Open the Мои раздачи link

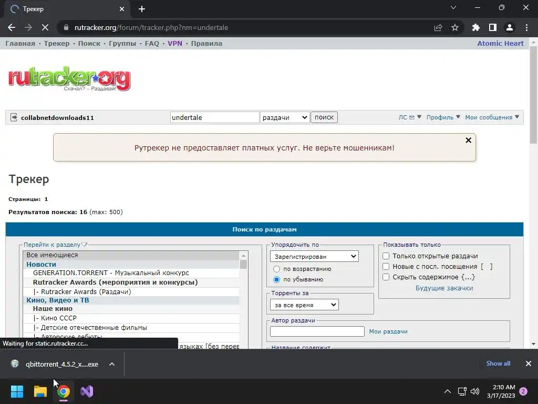tap(388, 331)
